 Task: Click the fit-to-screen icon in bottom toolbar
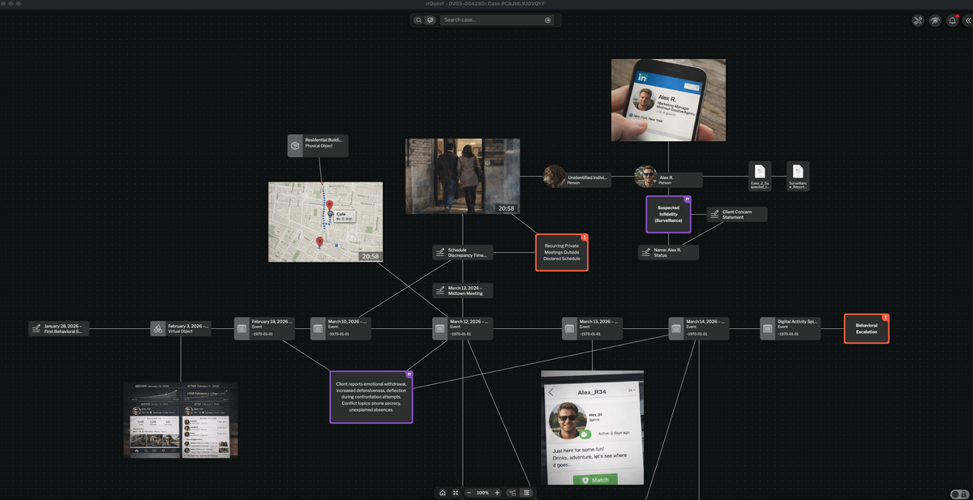tap(455, 492)
